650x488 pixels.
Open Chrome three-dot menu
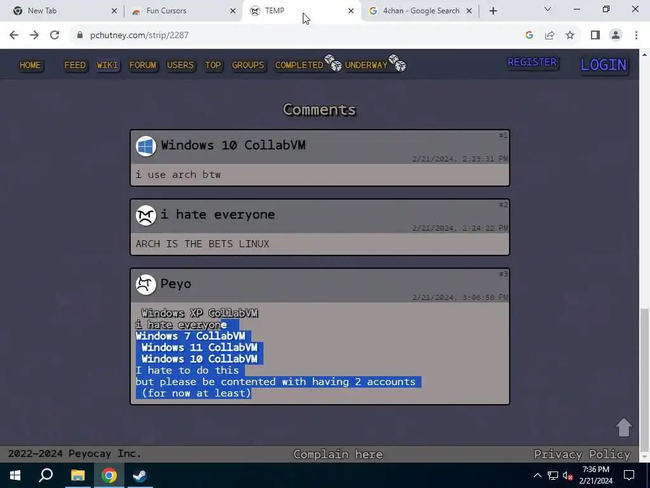636,36
